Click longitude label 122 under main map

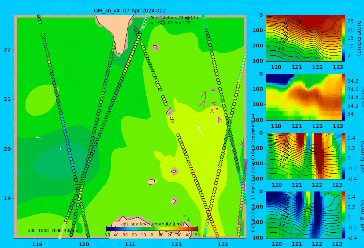[x=177, y=244]
